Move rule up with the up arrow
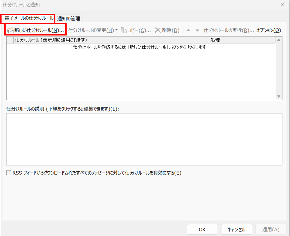The height and width of the screenshot is (236, 290). point(188,30)
